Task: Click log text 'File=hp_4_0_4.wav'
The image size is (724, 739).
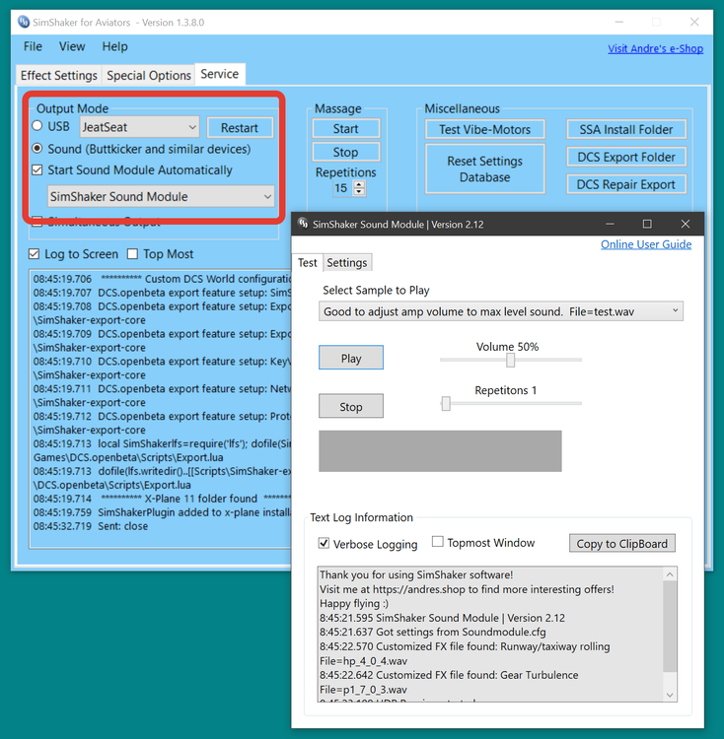Action: coord(363,661)
